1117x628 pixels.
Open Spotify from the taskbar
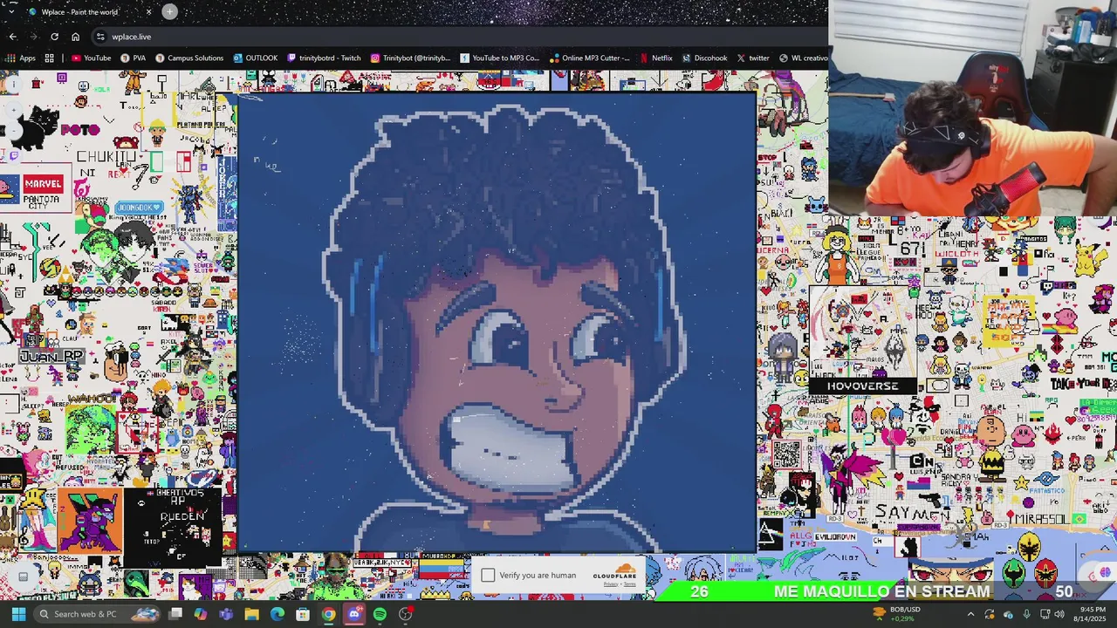pyautogui.click(x=380, y=614)
